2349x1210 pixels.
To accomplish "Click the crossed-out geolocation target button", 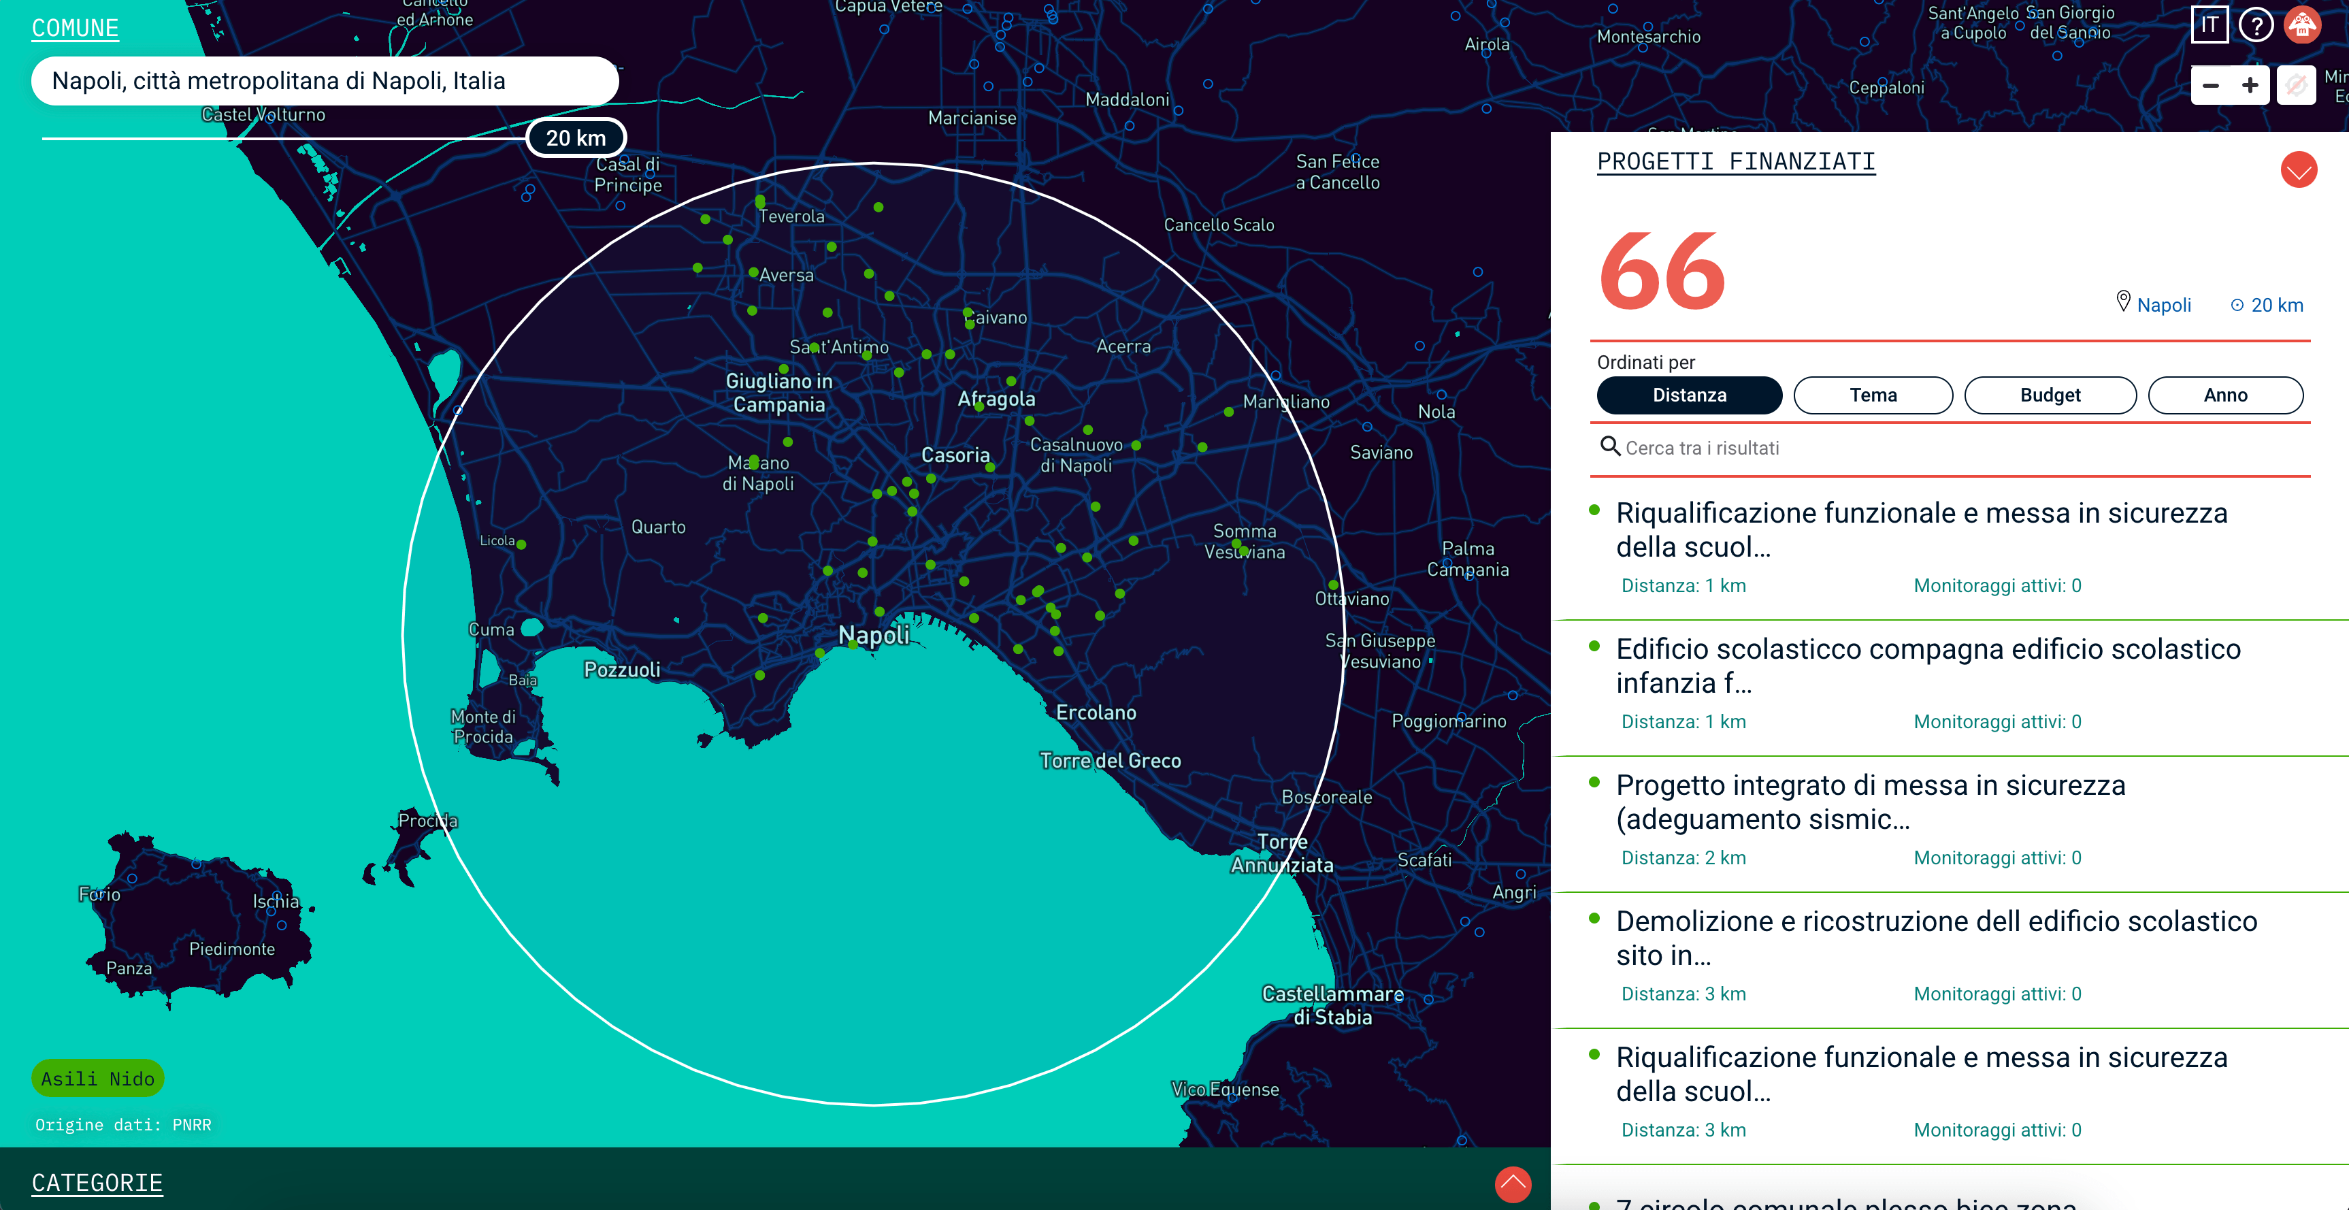I will point(2296,86).
